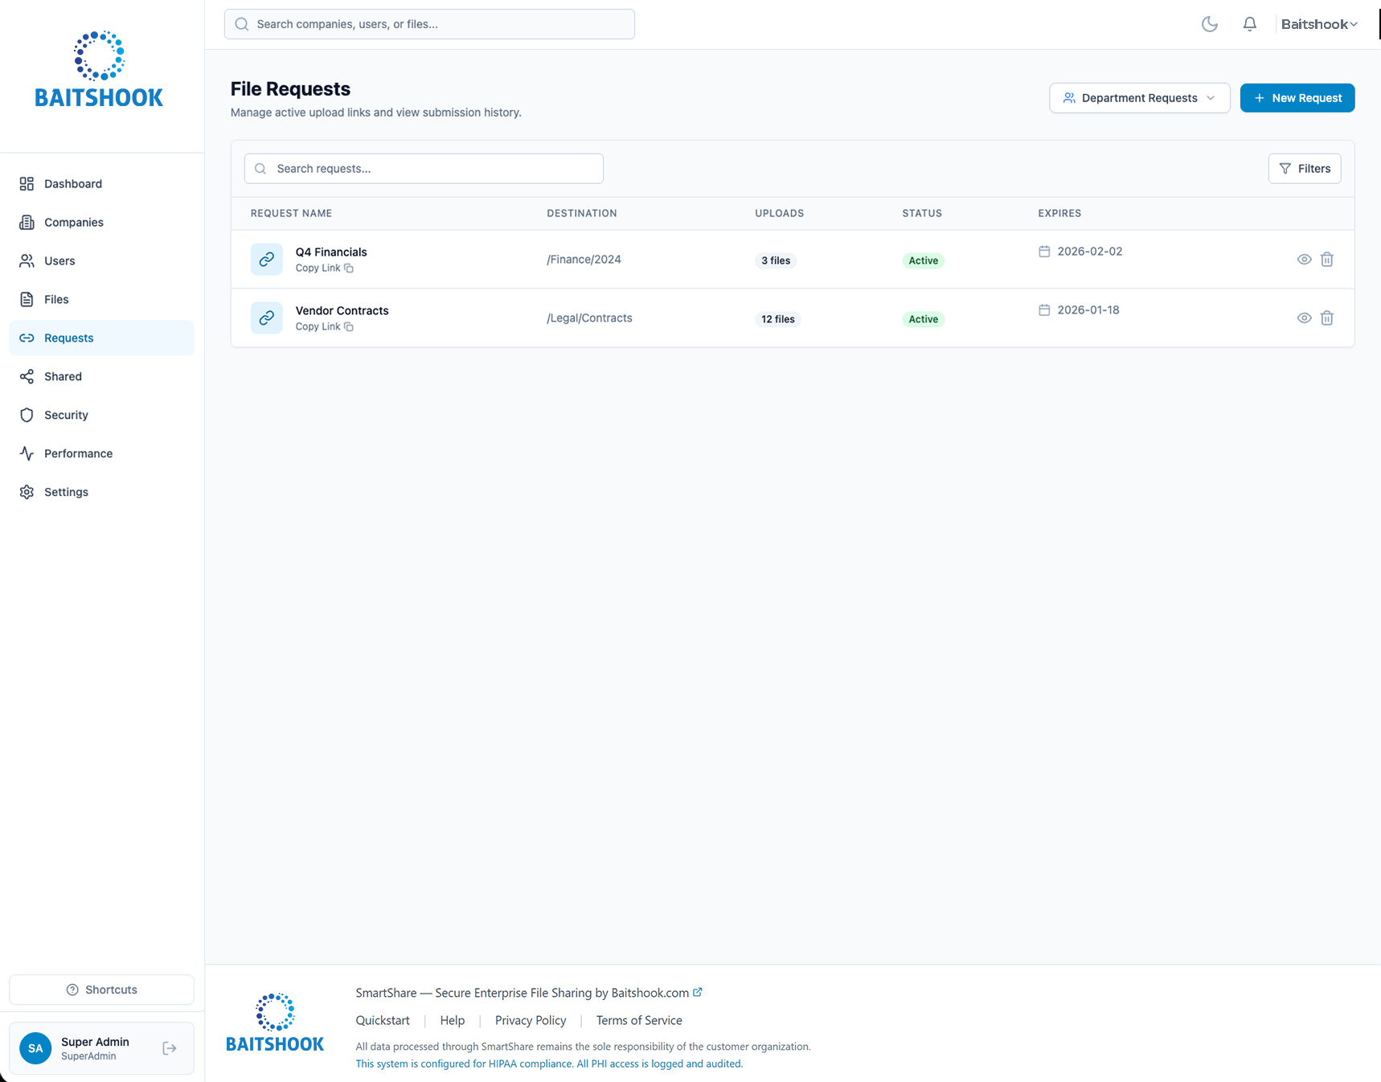The height and width of the screenshot is (1082, 1381).
Task: Open the Filters panel
Action: [x=1304, y=169]
